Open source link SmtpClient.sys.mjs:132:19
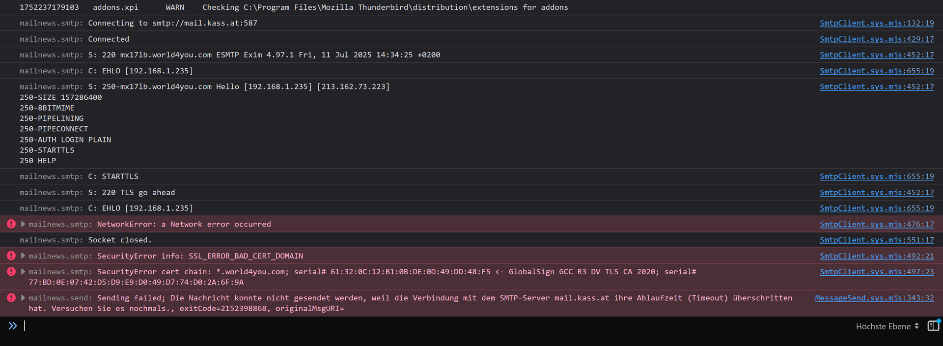The image size is (943, 346). (x=877, y=23)
